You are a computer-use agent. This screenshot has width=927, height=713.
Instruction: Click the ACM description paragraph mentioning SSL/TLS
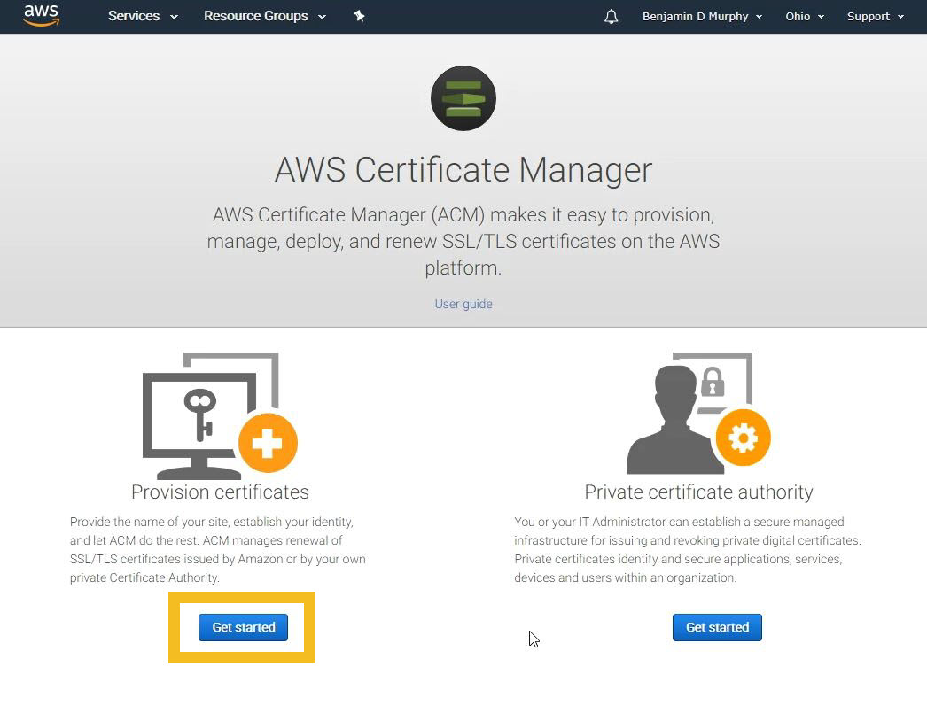click(x=463, y=241)
